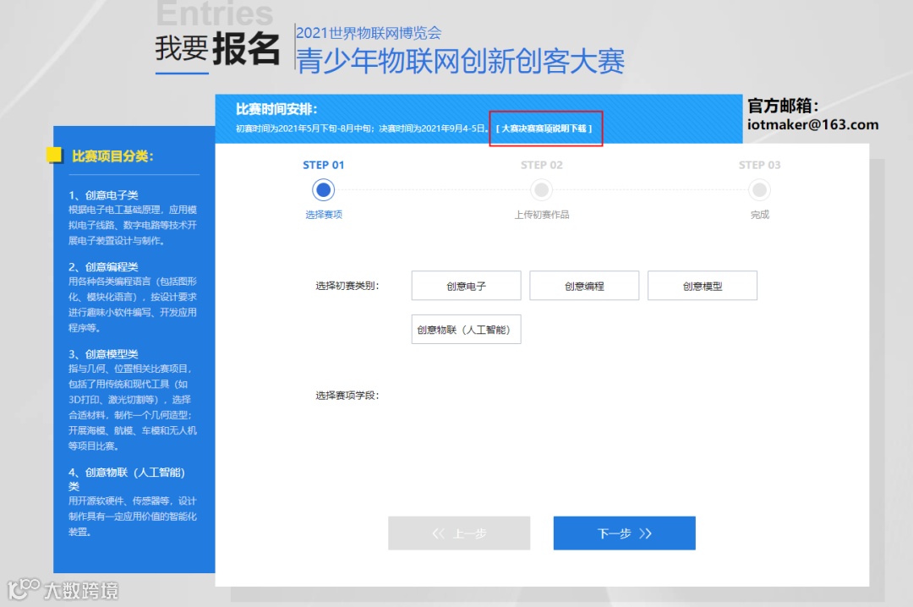Viewport: 913px width, 607px height.
Task: Click the 选择初赛类别 label
Action: tap(347, 286)
